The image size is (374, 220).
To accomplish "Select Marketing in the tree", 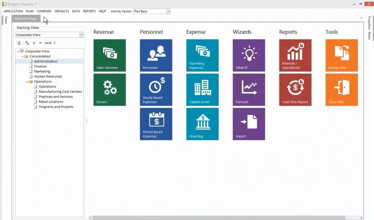I will [x=42, y=71].
